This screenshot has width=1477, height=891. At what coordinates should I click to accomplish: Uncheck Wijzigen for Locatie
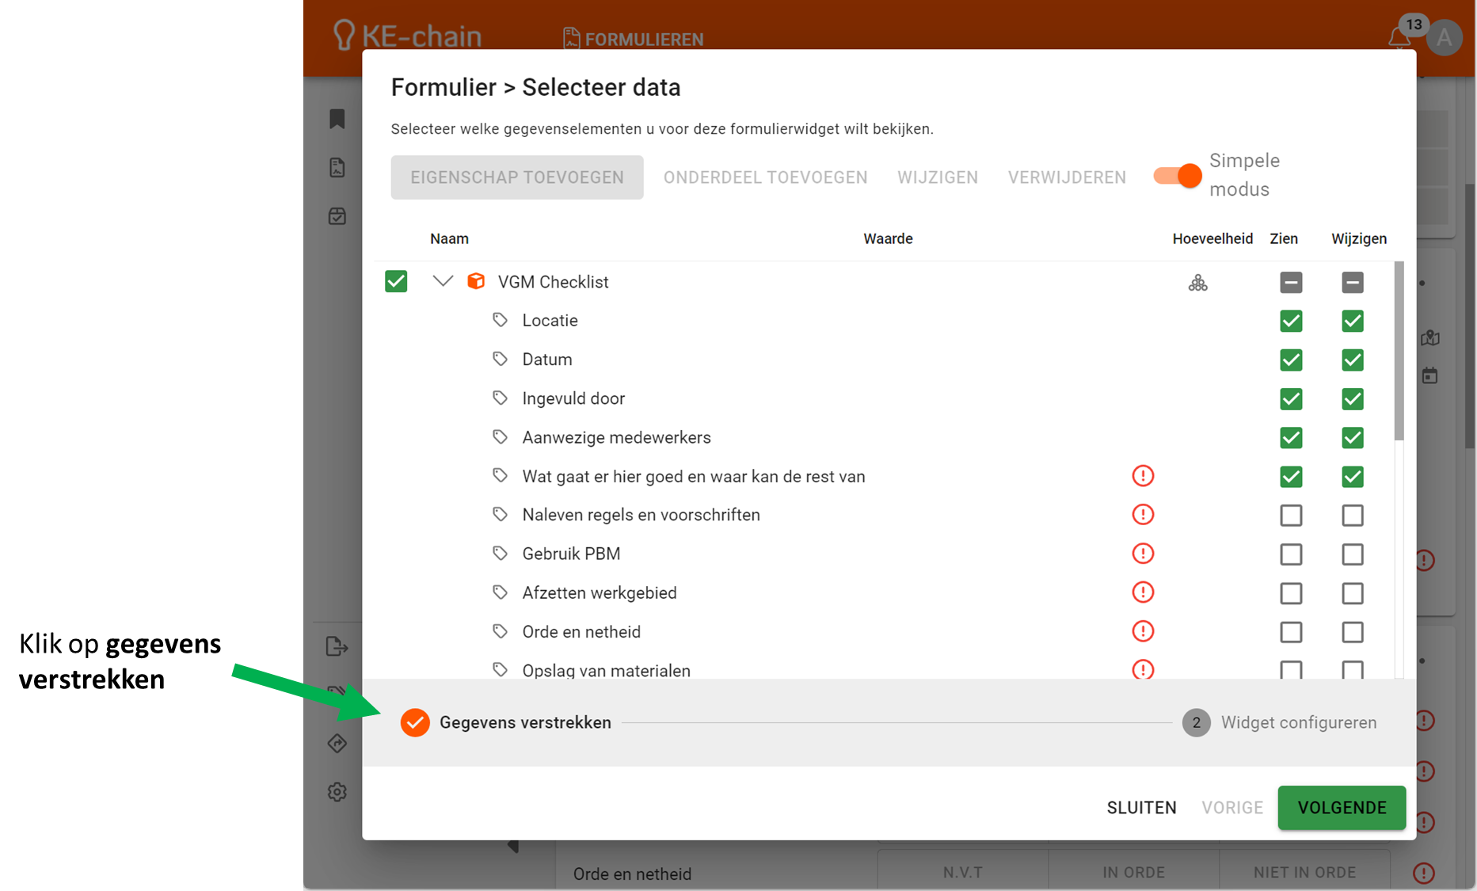(x=1353, y=322)
